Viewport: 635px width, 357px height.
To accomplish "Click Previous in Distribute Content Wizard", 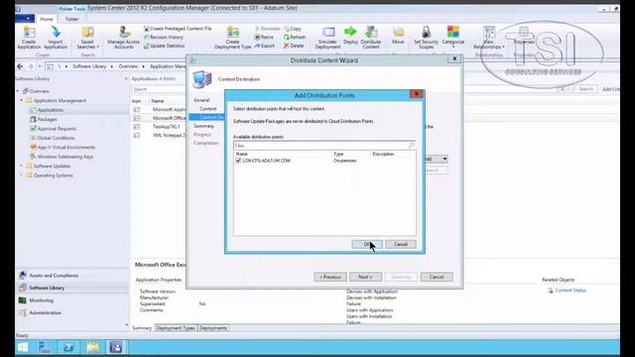I will pos(330,277).
